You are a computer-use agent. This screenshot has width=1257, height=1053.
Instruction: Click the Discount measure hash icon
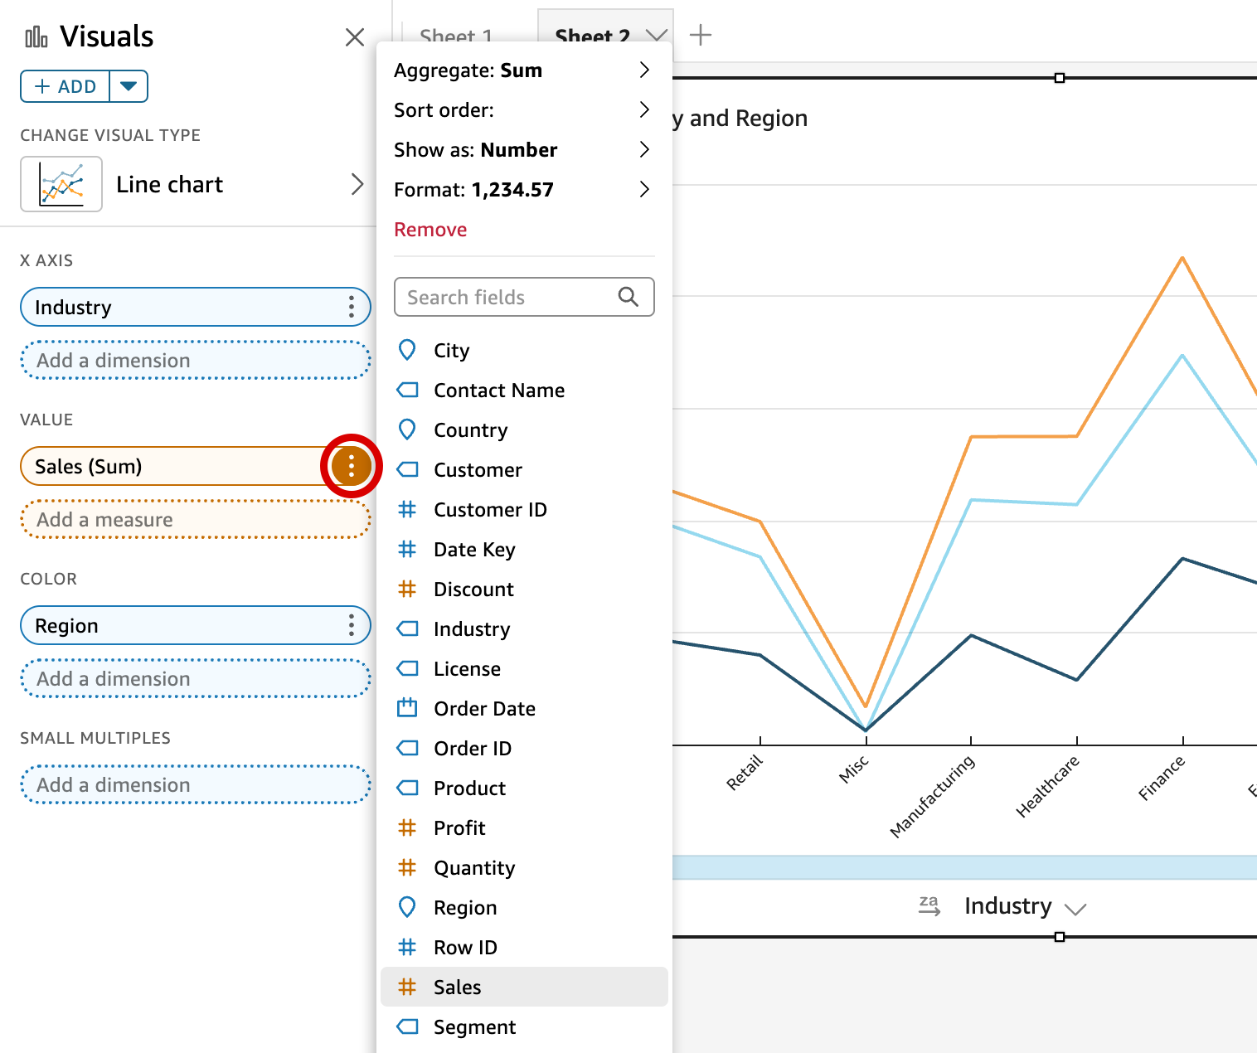pyautogui.click(x=407, y=589)
